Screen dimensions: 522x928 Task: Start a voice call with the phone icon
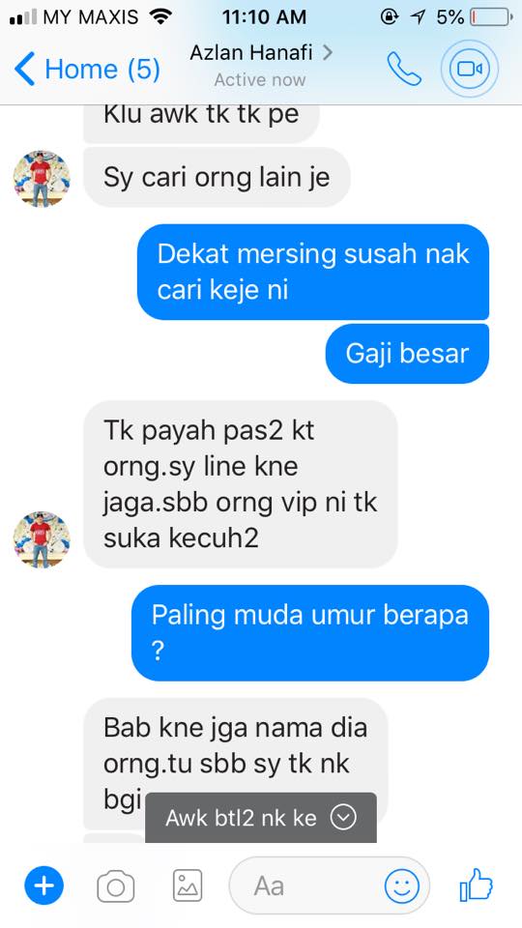[x=404, y=69]
